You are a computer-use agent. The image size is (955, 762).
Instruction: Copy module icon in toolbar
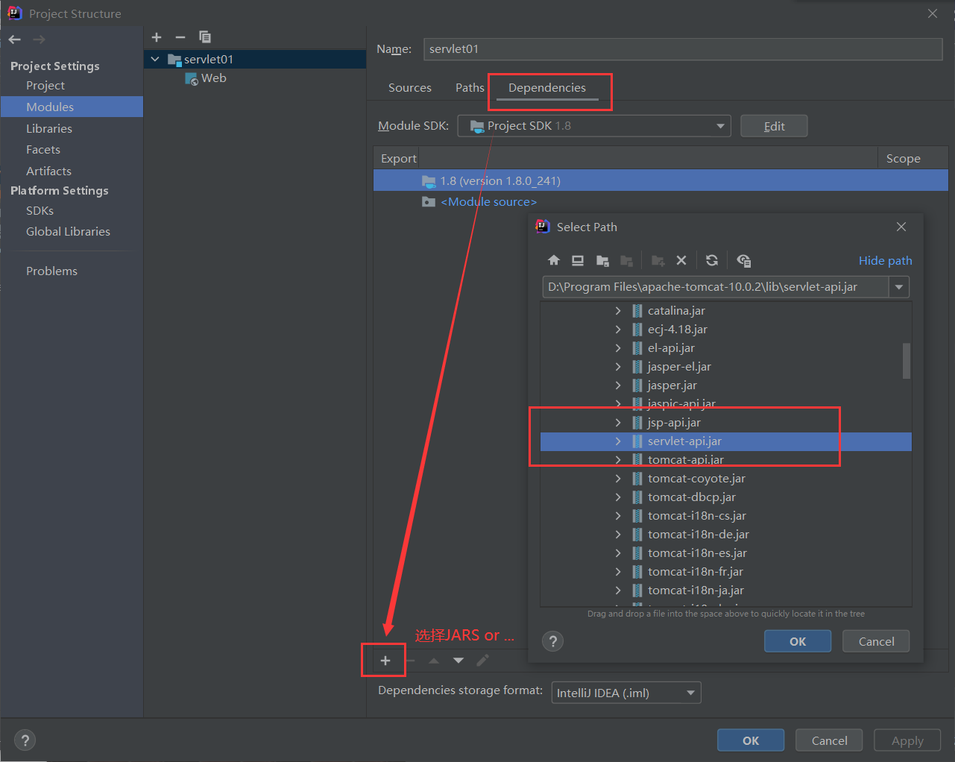click(205, 37)
